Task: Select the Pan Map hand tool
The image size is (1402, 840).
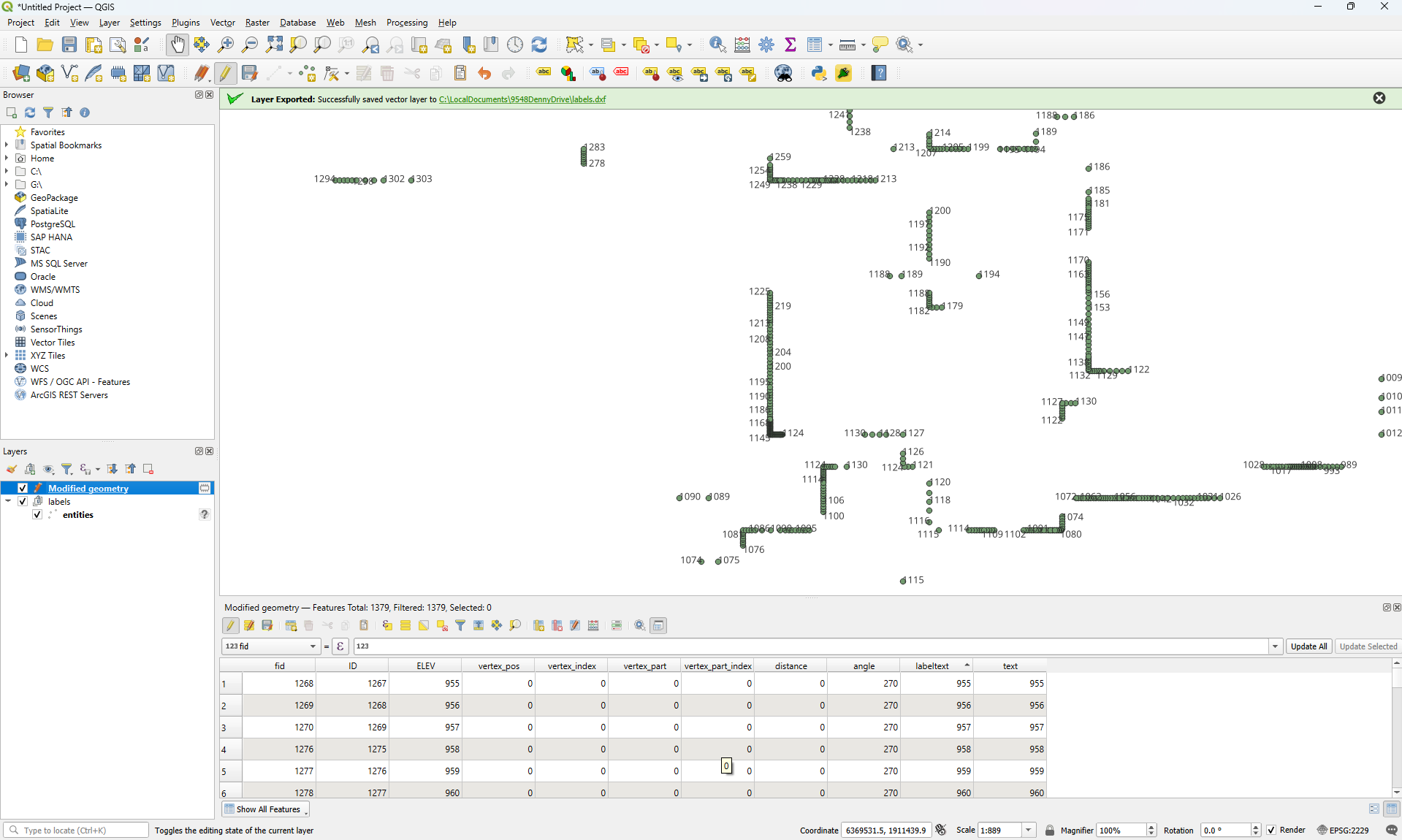Action: tap(177, 45)
